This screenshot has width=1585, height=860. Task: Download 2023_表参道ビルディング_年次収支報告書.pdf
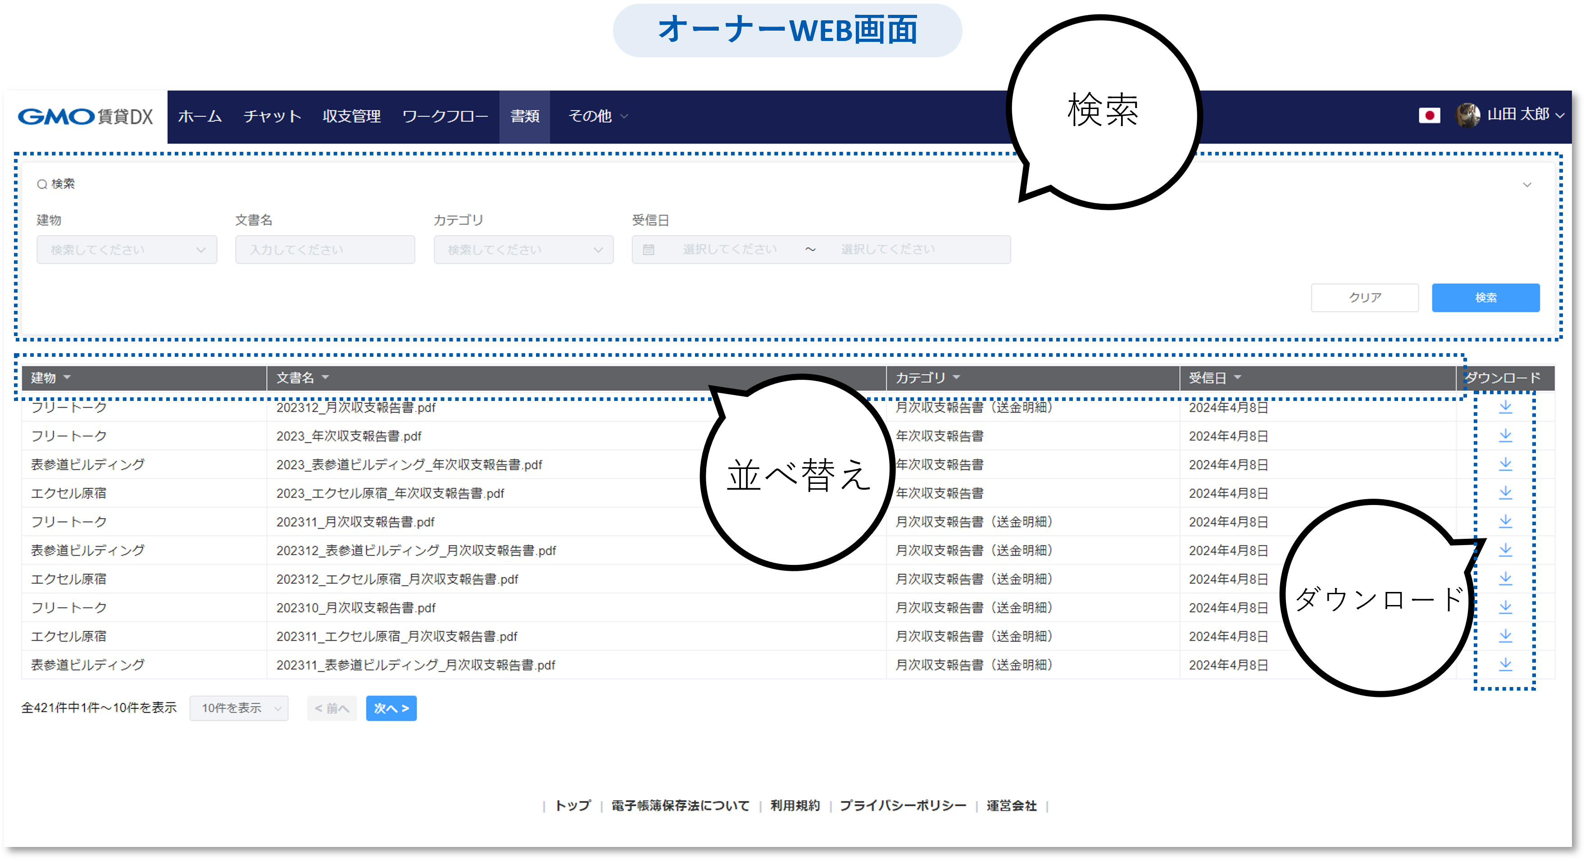click(1505, 464)
